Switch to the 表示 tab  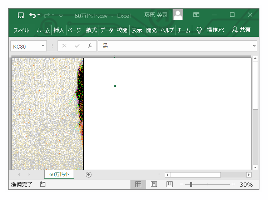tap(137, 30)
